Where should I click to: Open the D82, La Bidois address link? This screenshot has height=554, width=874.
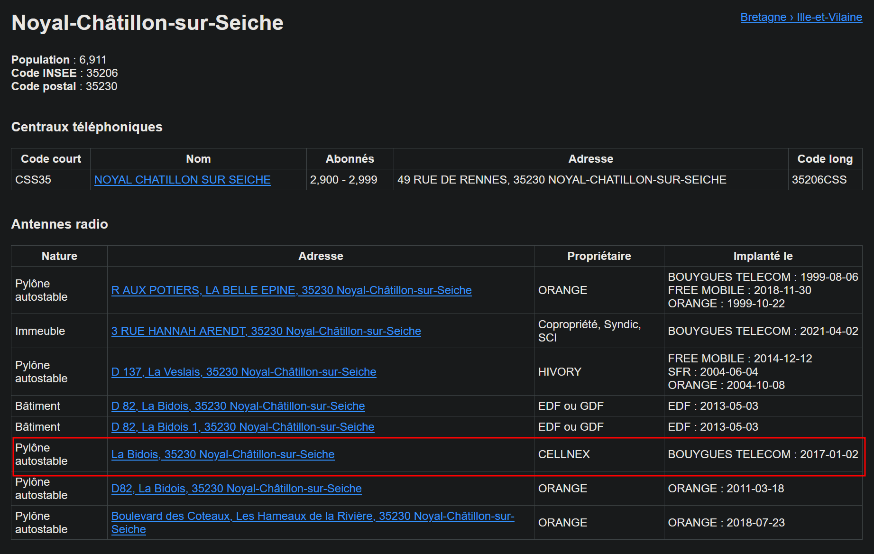point(236,489)
